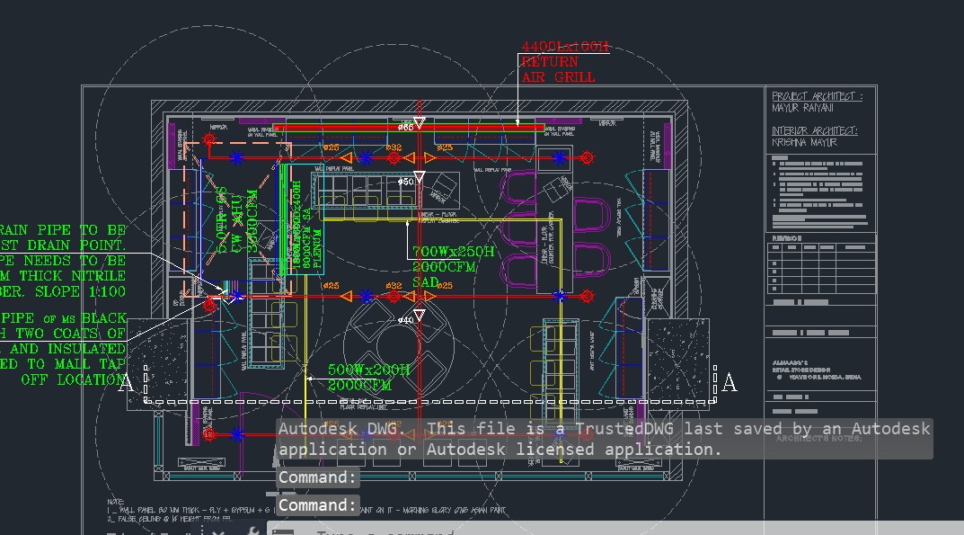Click the ø65 pipe diameter label
The width and height of the screenshot is (964, 535).
406,127
